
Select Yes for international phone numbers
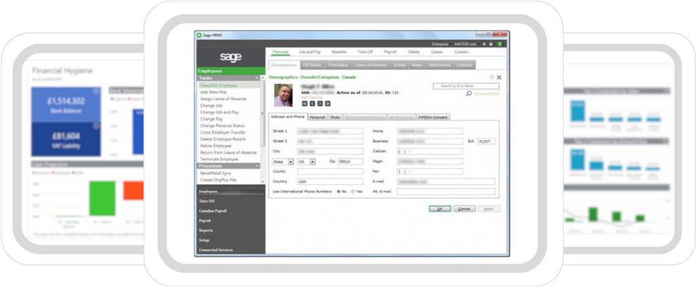pos(352,192)
